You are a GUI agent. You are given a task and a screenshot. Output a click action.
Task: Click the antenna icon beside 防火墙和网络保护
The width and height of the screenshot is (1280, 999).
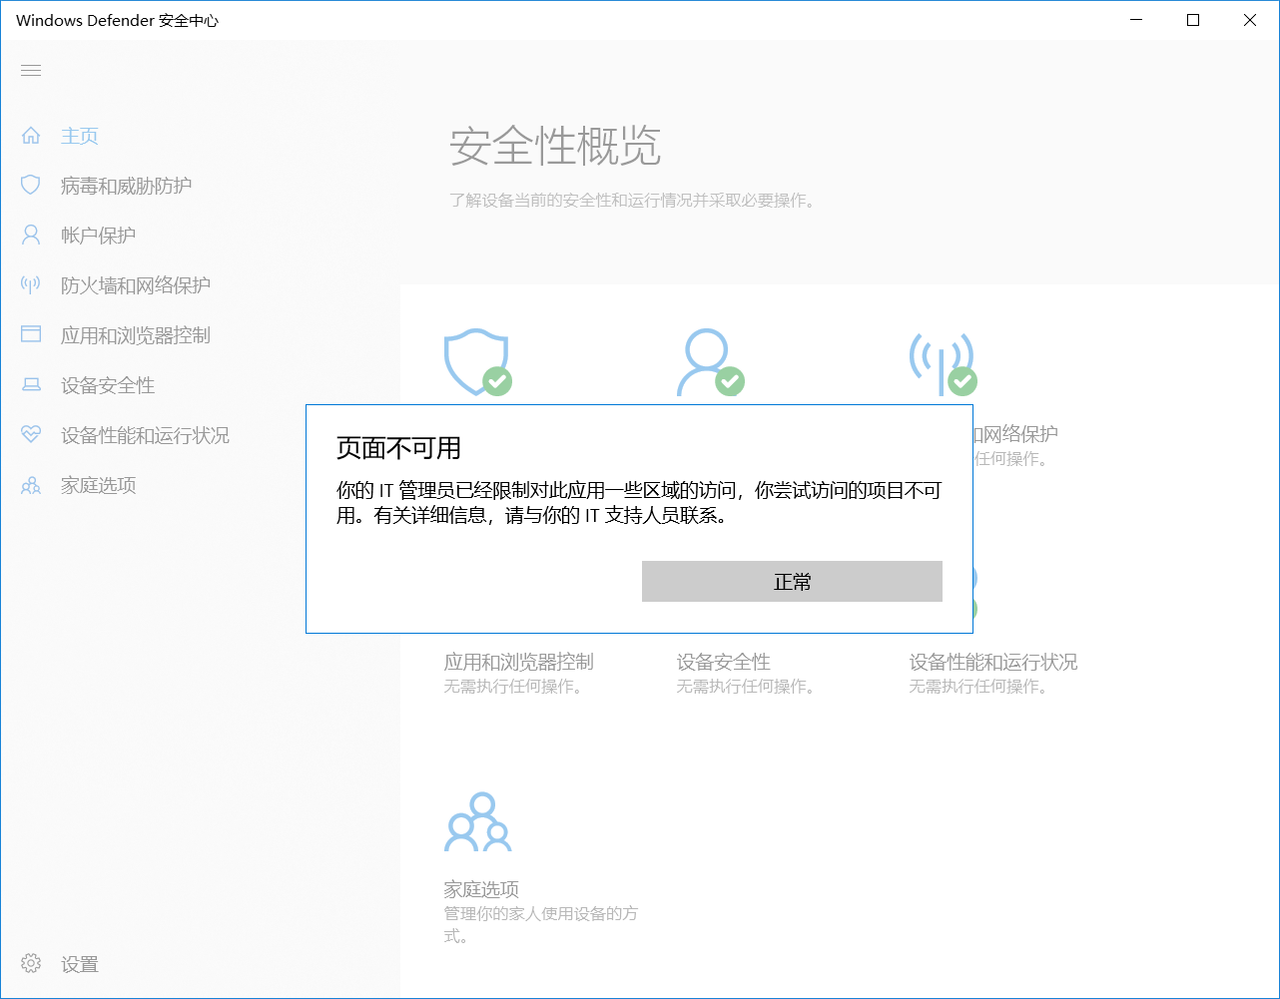(31, 285)
